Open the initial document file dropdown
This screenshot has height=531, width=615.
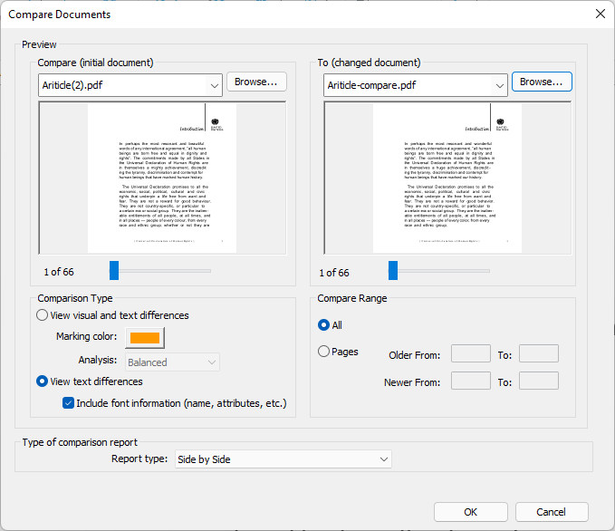coord(214,85)
